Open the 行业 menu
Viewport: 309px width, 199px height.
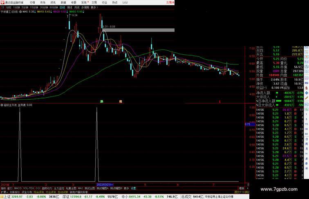coord(105,2)
